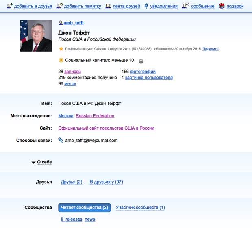Click '219 комментариев получено' text
The height and width of the screenshot is (228, 252).
point(87,78)
